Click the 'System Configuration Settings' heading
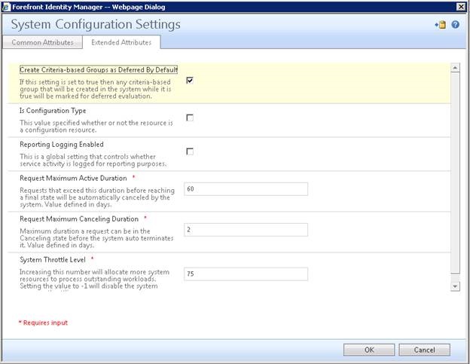Screen dimensions: 470x364 pos(96,24)
